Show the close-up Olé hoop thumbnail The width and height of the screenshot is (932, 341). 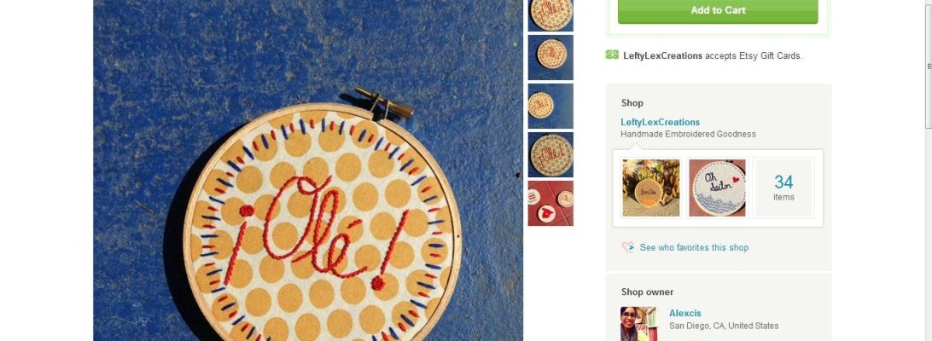click(x=550, y=155)
